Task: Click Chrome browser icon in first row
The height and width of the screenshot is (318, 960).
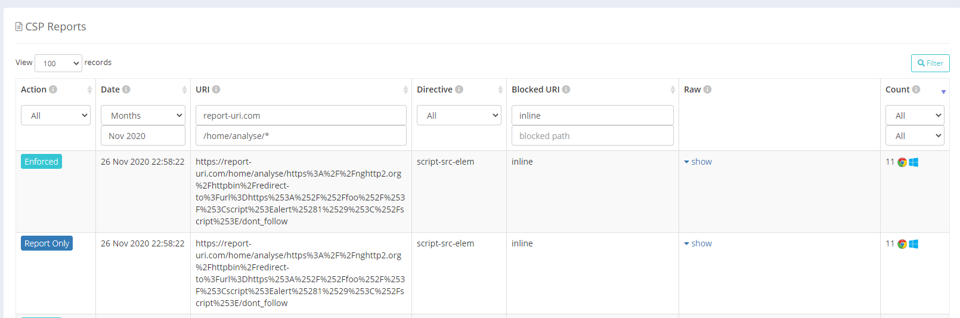Action: 902,162
